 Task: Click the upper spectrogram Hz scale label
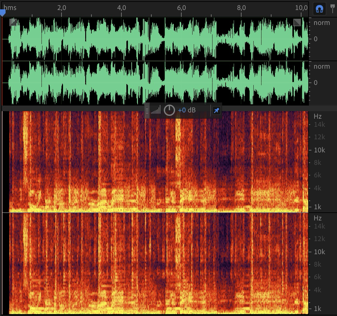317,116
